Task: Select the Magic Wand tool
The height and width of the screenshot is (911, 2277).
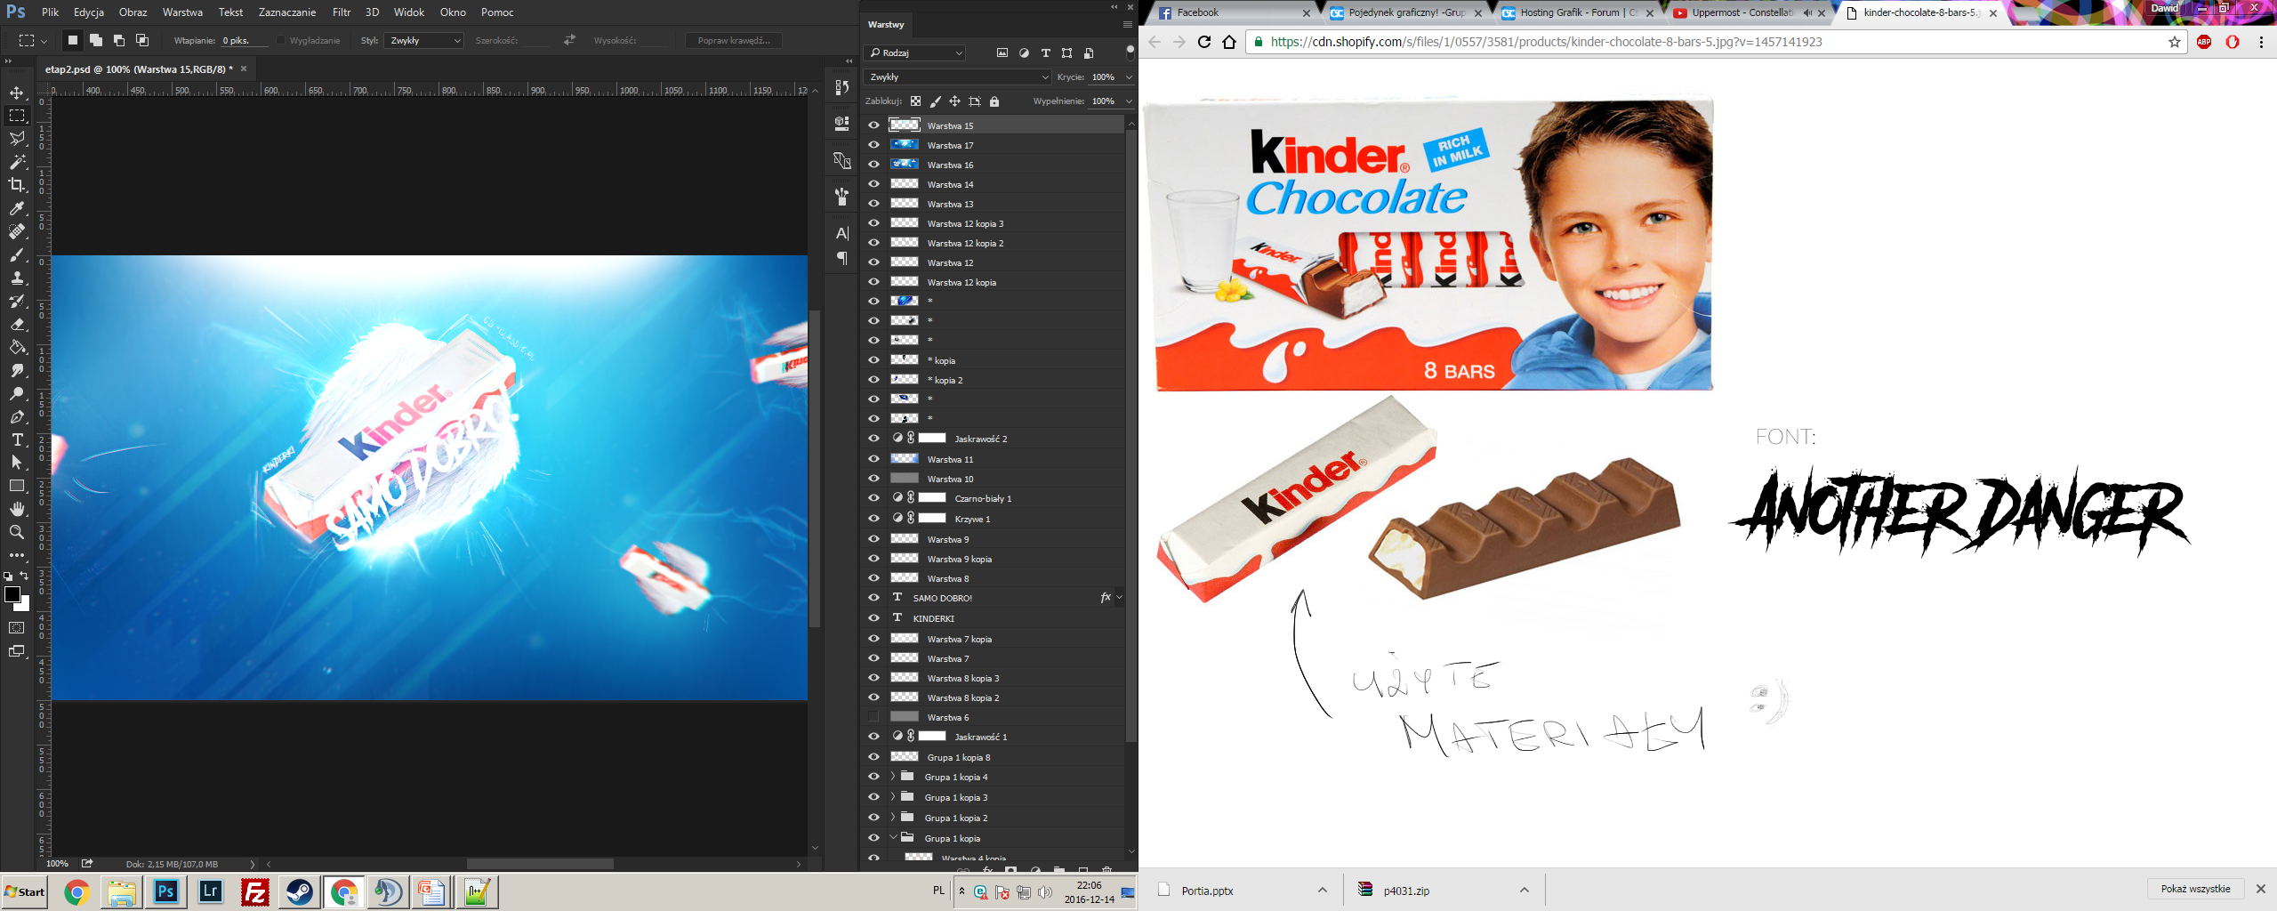Action: click(x=17, y=162)
